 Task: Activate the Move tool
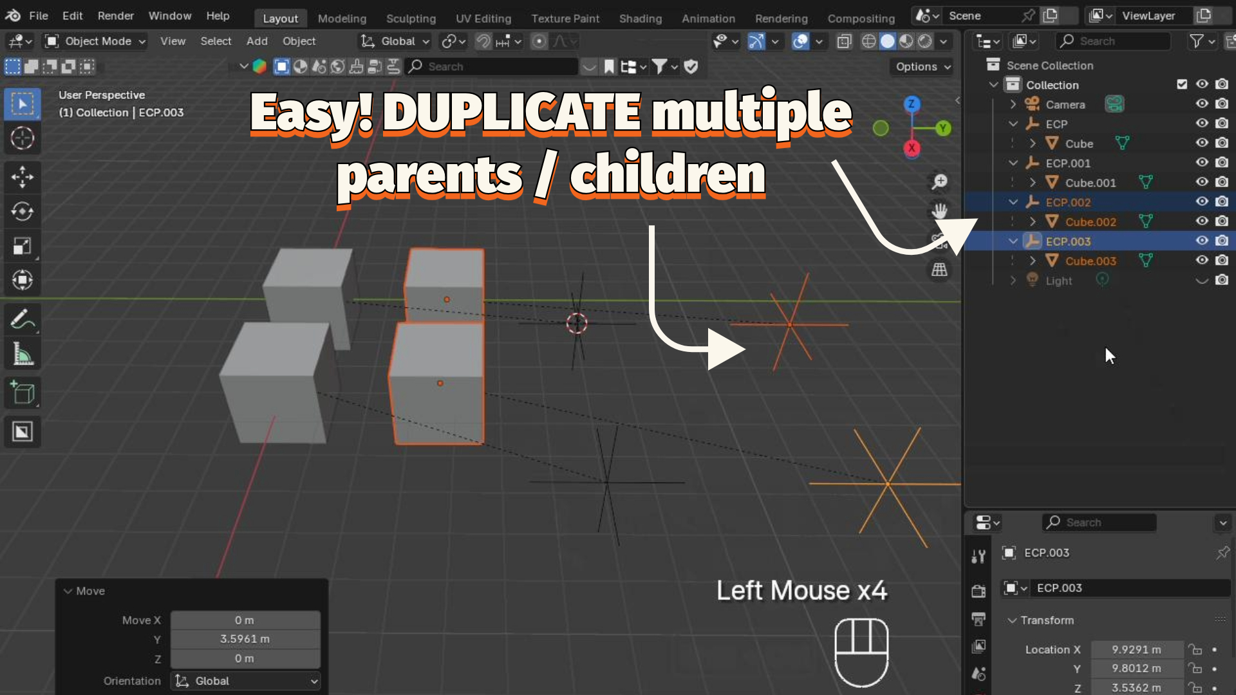point(23,177)
